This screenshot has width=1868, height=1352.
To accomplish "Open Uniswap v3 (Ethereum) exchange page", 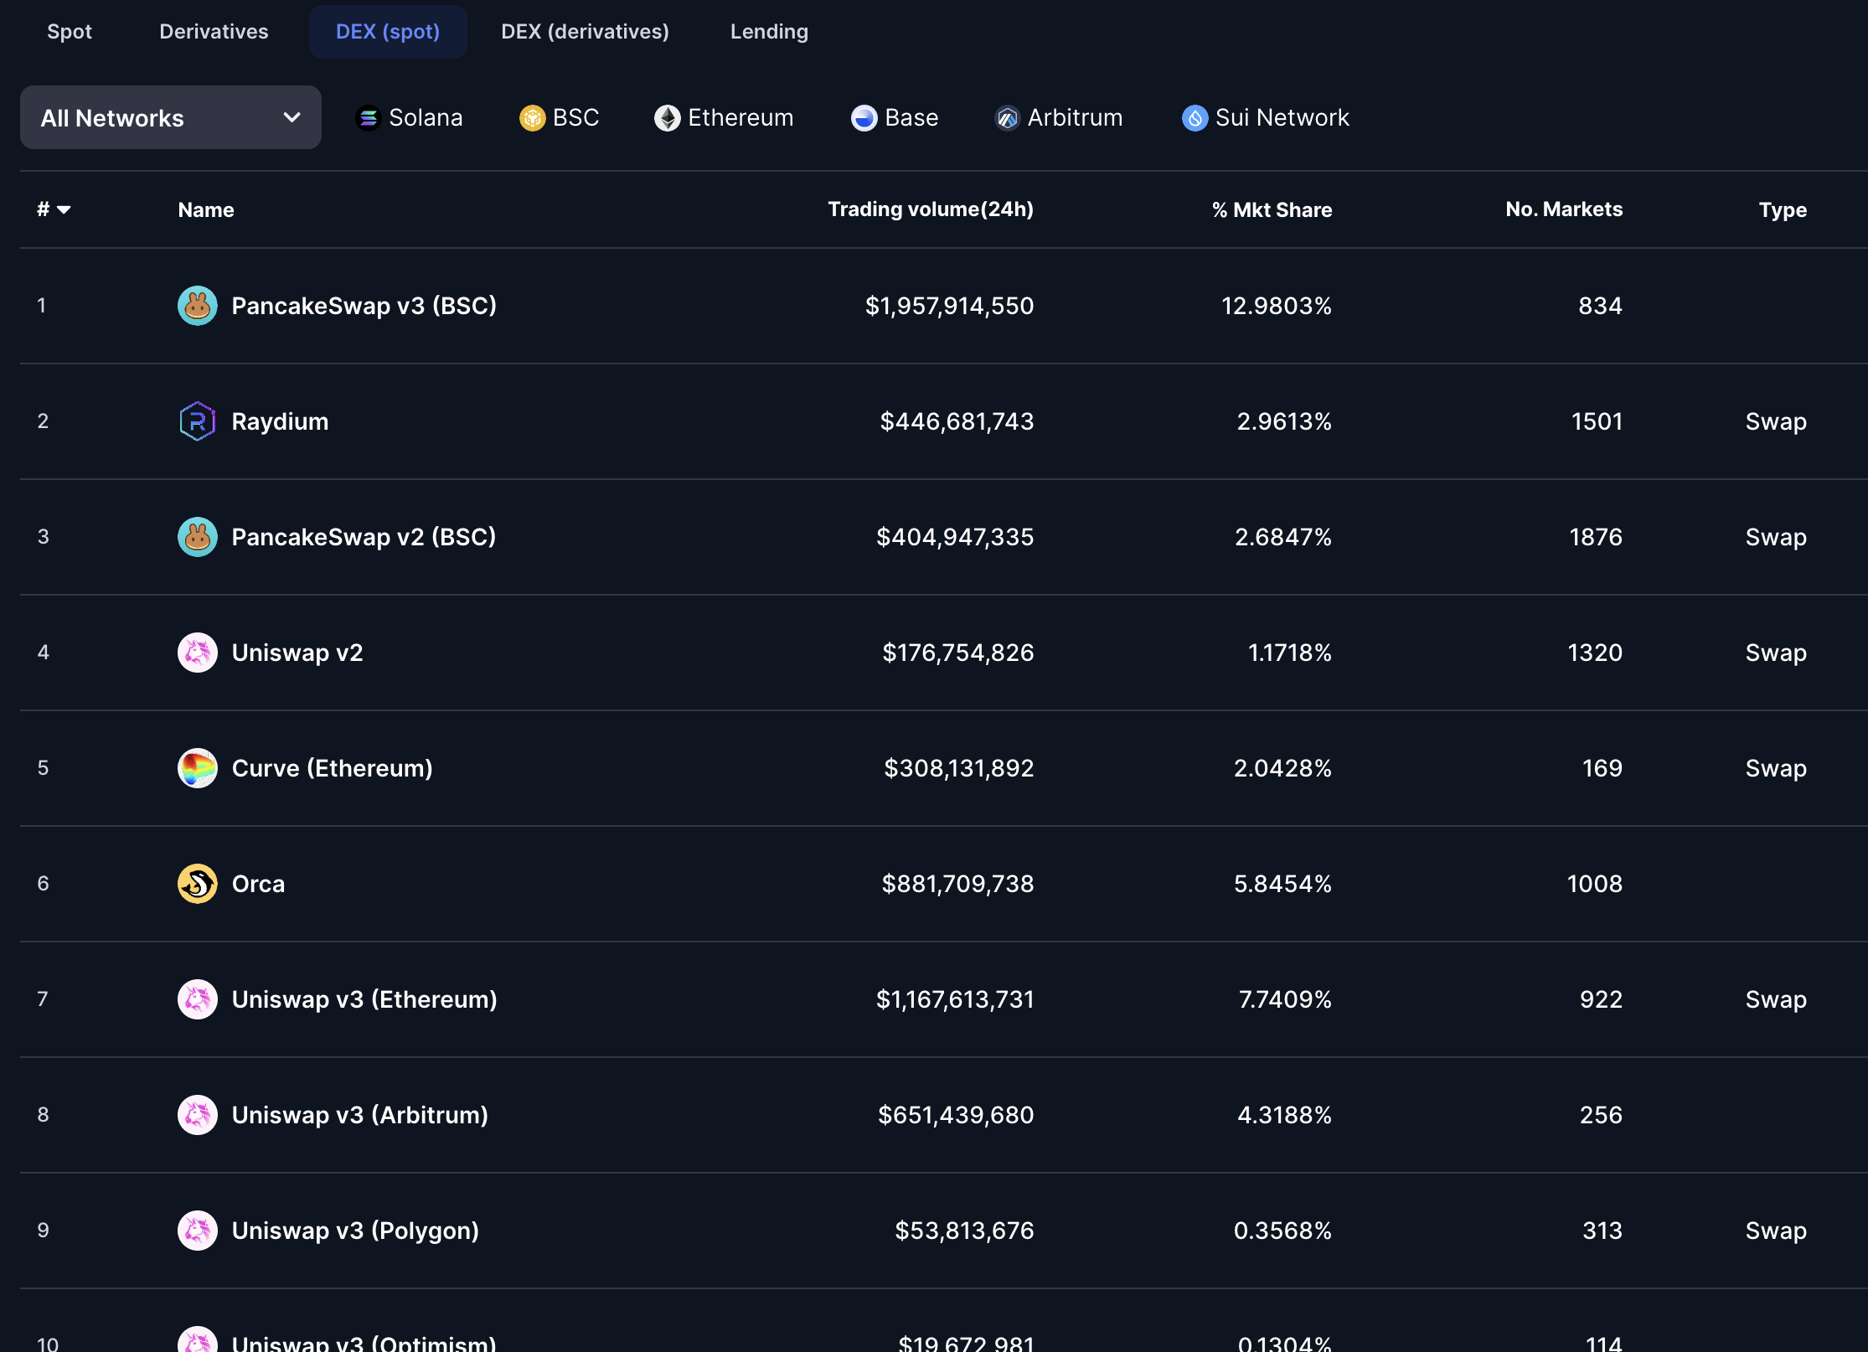I will (x=364, y=999).
